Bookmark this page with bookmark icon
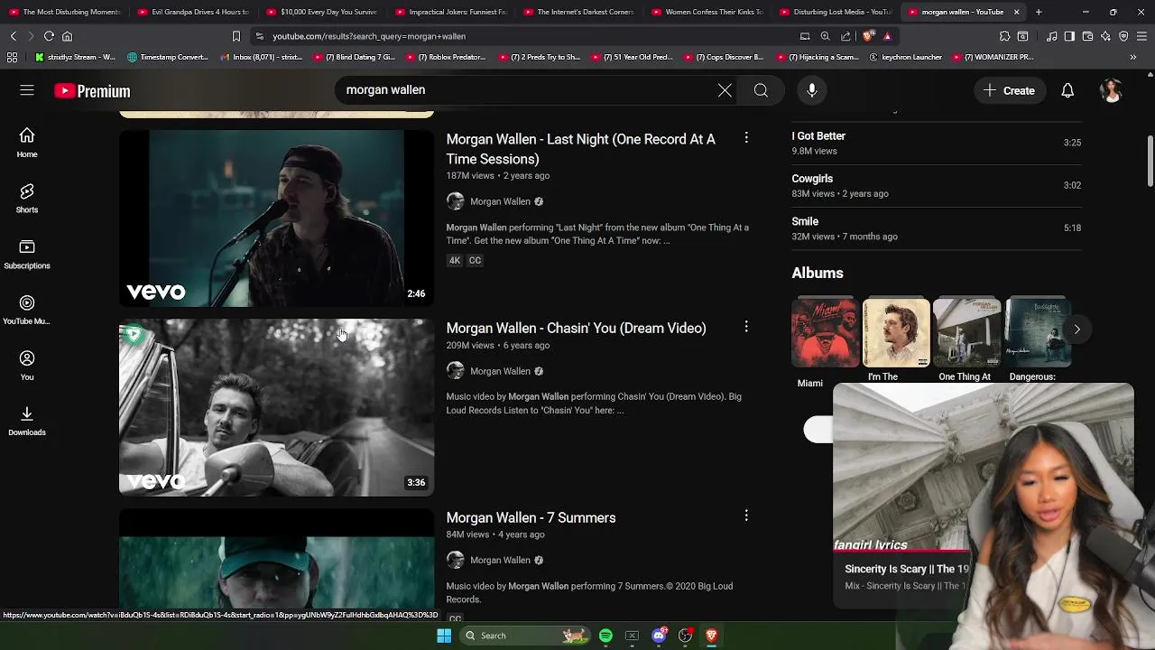The image size is (1155, 650). tap(236, 36)
